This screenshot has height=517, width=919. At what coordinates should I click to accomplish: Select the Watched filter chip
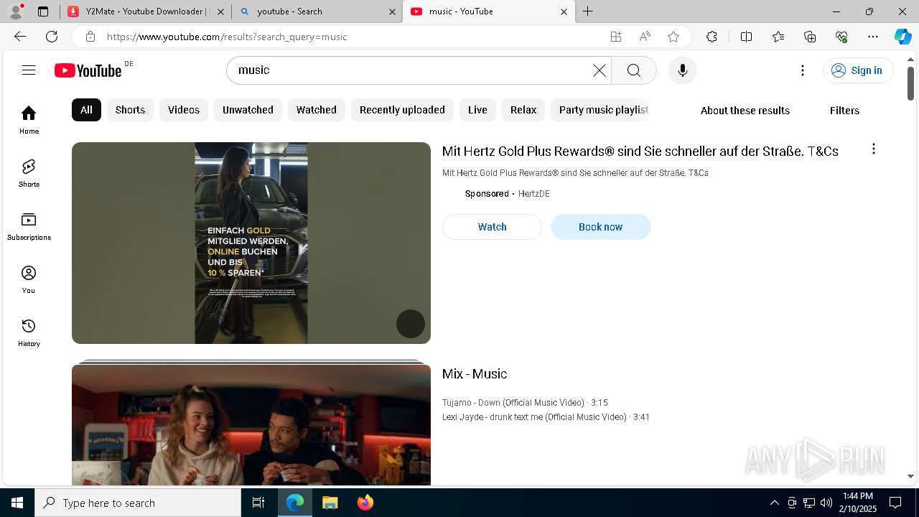317,110
